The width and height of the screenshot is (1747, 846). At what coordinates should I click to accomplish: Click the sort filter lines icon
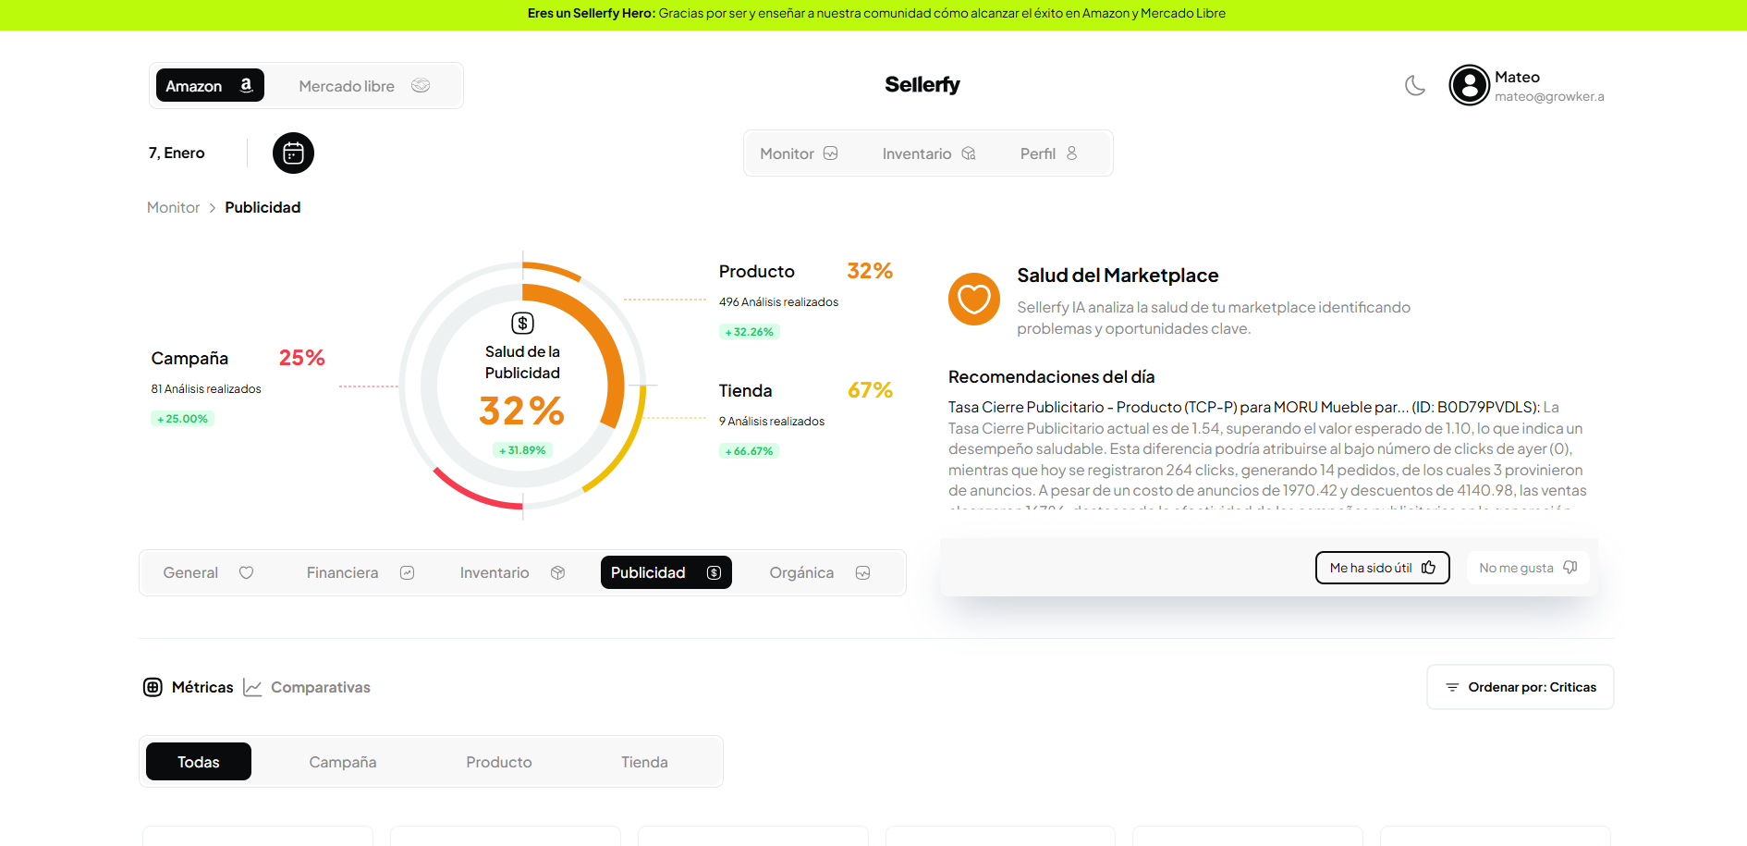coord(1452,687)
